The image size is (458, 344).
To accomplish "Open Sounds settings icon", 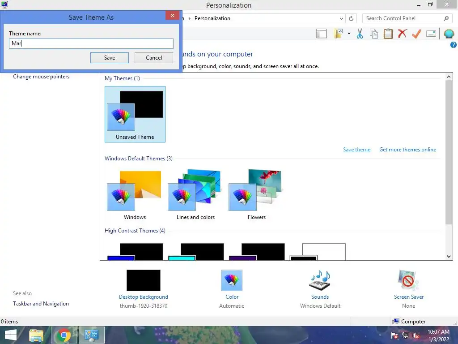I will [x=320, y=280].
